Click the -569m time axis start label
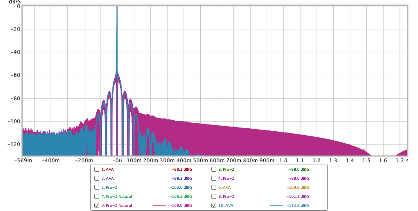 (x=24, y=161)
